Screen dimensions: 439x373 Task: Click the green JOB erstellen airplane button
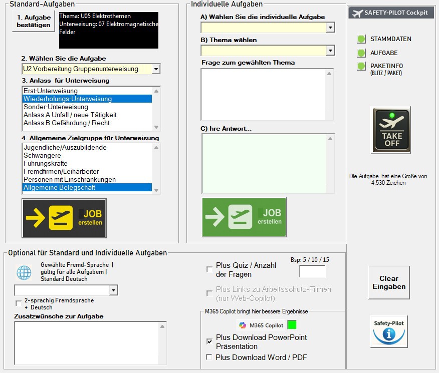[x=244, y=217]
